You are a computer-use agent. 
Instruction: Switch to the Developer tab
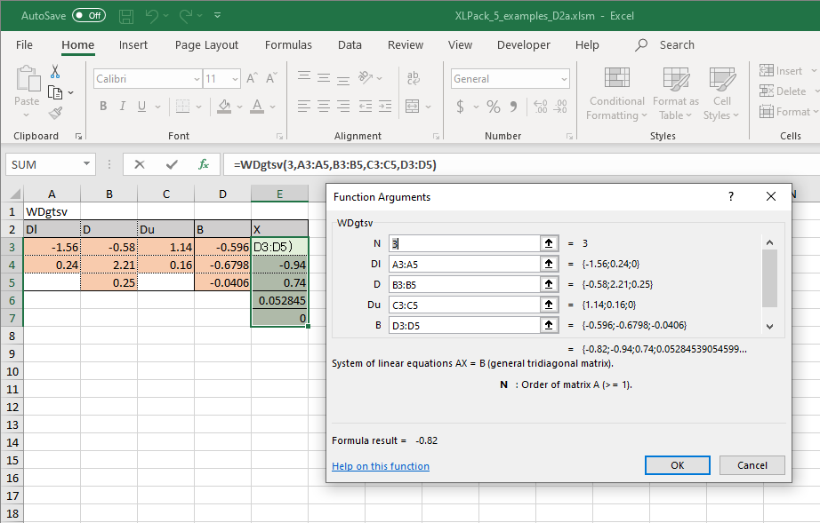click(x=524, y=45)
